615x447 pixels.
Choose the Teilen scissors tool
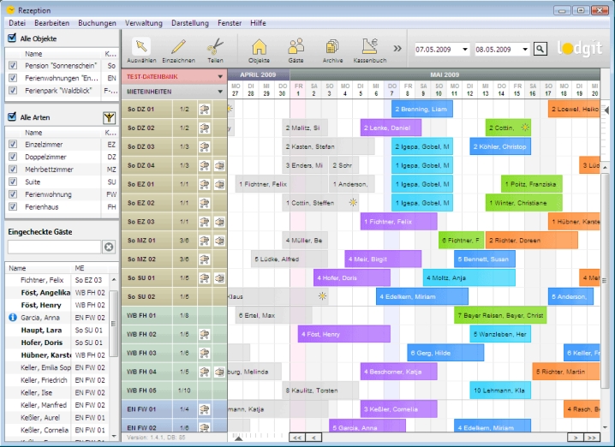(215, 50)
